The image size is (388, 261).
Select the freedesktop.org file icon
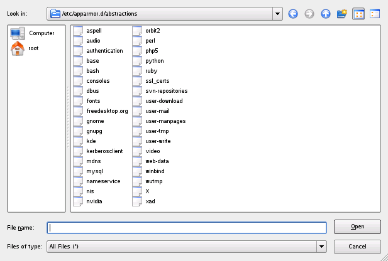point(78,111)
